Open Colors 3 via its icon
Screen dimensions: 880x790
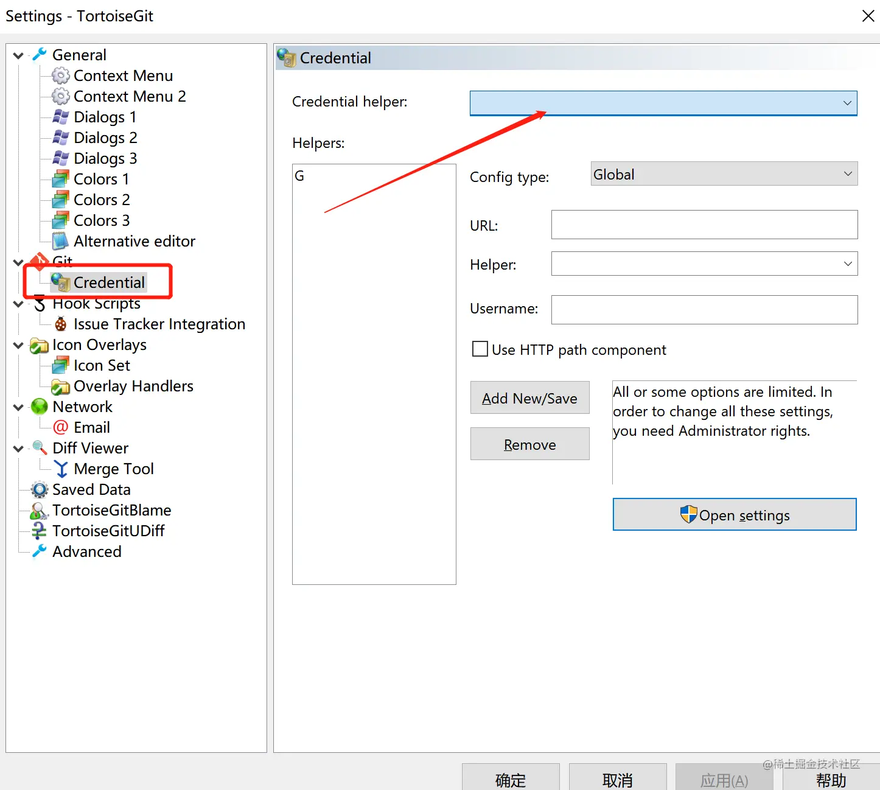(60, 220)
